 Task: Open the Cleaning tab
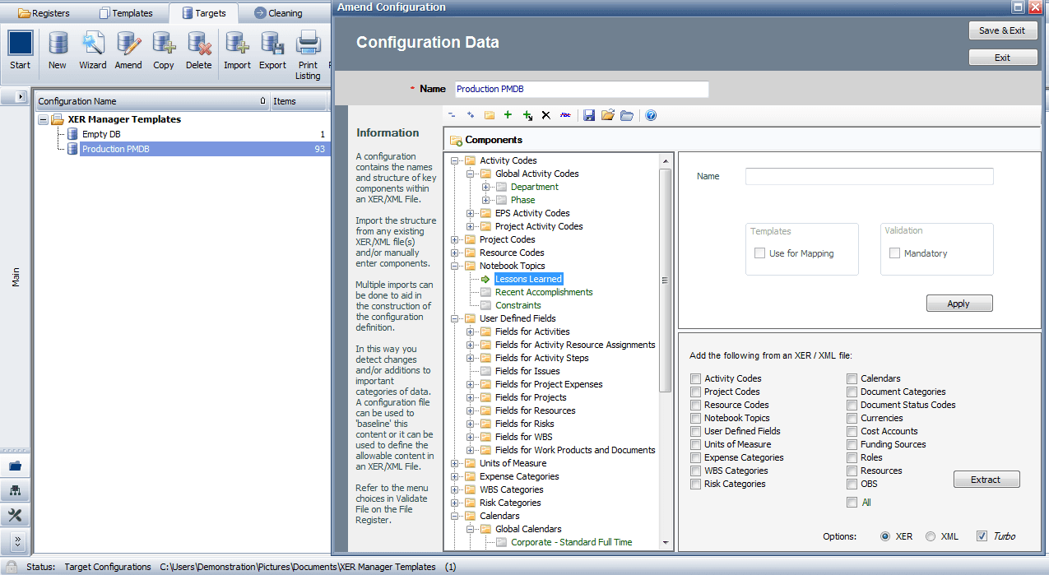point(278,13)
